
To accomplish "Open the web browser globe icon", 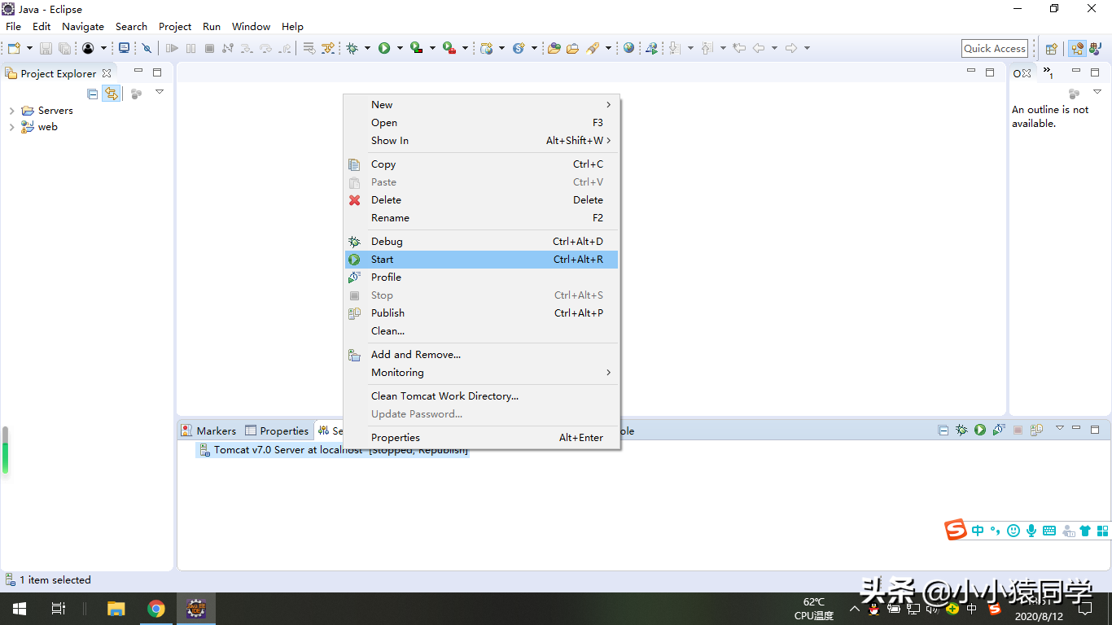I will (x=628, y=48).
